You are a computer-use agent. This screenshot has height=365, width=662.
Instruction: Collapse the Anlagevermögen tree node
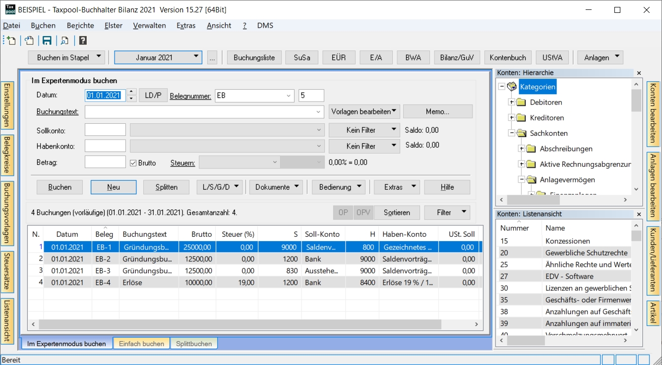click(521, 180)
